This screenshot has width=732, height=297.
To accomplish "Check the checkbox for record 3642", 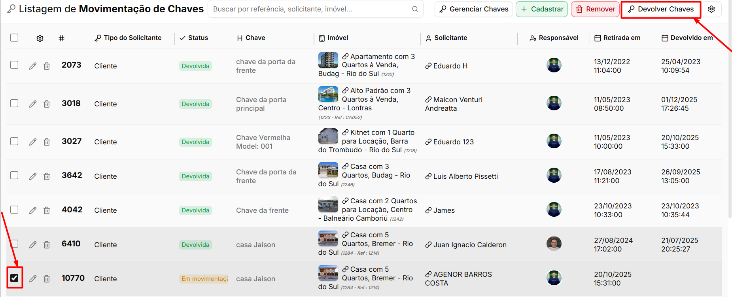I will 14,175.
